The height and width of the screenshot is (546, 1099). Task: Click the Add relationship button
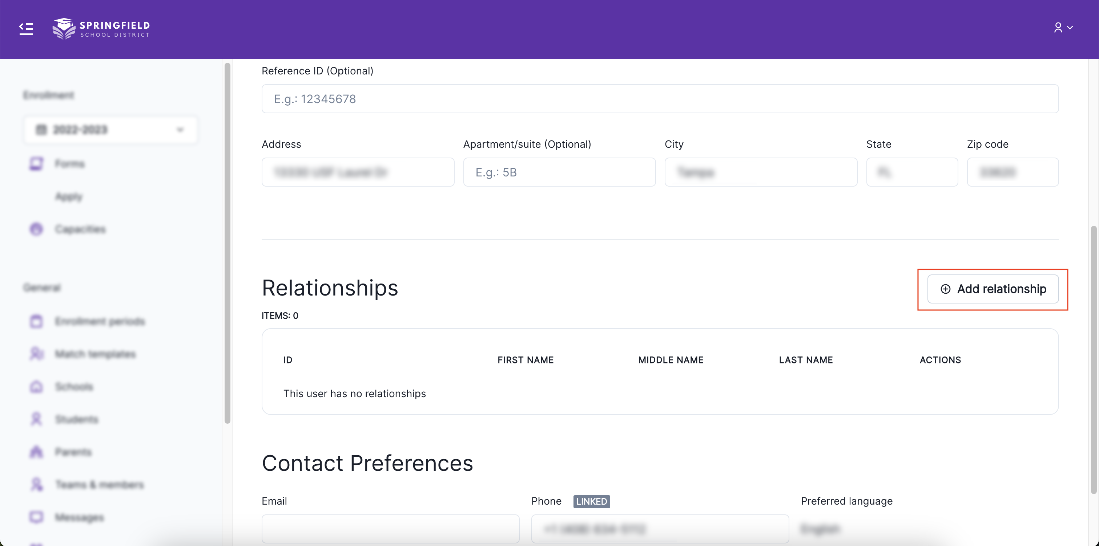tap(993, 289)
